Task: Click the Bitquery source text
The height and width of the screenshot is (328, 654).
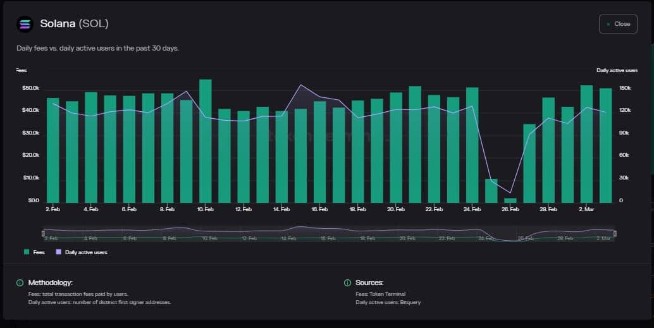Action: (x=388, y=302)
